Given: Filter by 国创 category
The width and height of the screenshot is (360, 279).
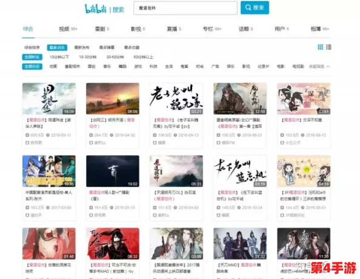Looking at the screenshot, I should pos(92,67).
